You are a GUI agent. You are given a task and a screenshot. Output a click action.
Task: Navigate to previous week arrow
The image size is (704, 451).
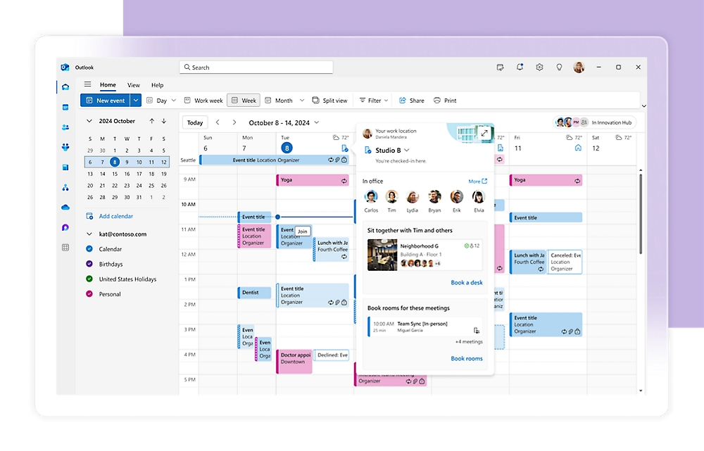click(x=218, y=122)
